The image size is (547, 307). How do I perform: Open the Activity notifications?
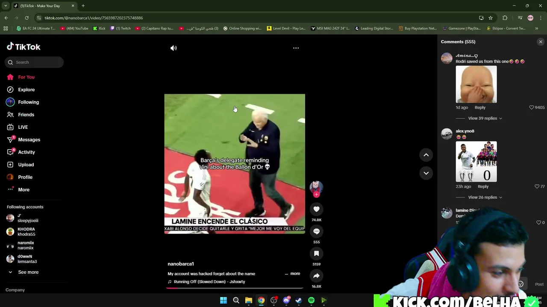point(26,152)
